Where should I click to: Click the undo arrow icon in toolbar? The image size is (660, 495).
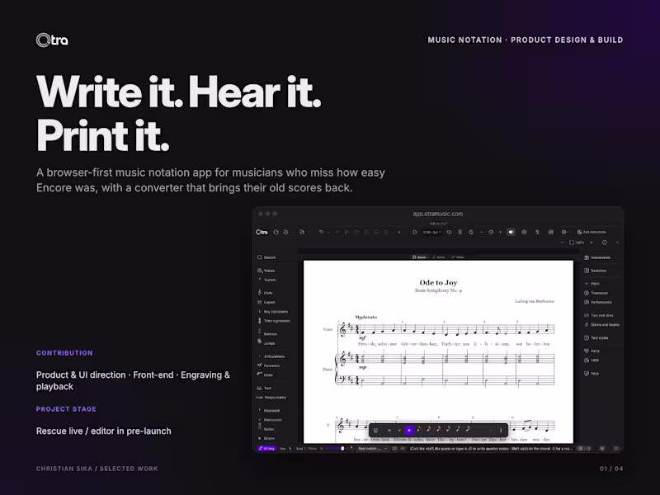321,232
